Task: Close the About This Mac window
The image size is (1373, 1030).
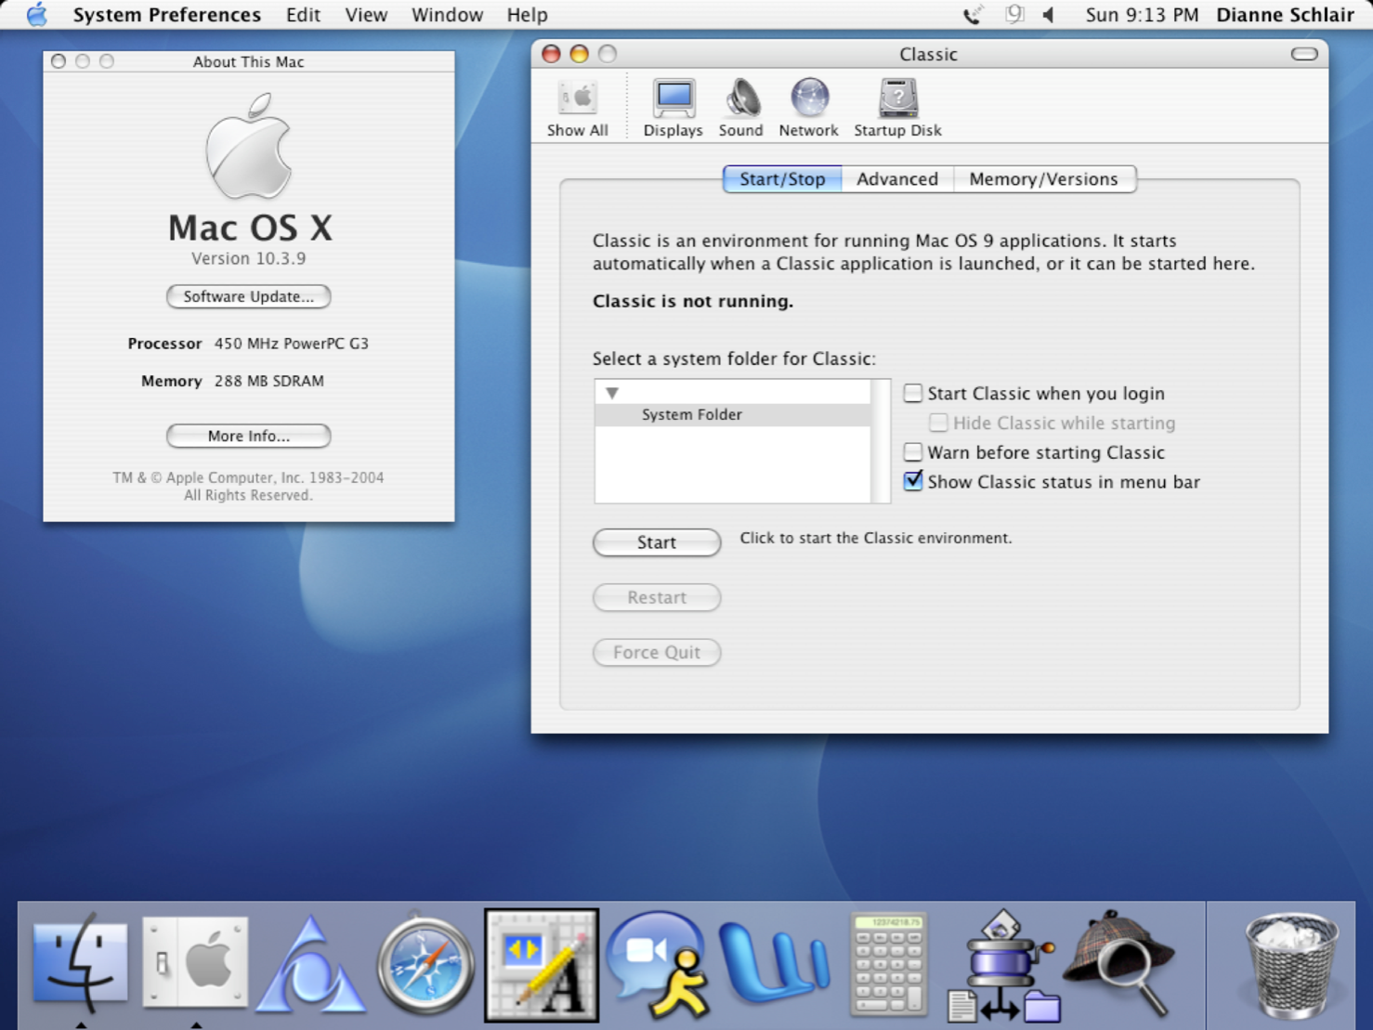Action: click(59, 61)
